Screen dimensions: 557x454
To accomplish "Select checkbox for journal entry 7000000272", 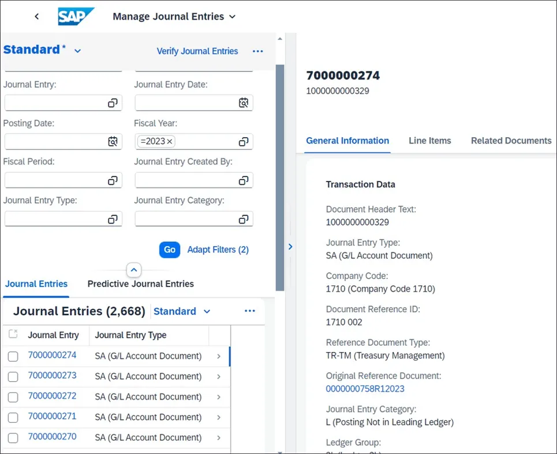I will [x=13, y=398].
